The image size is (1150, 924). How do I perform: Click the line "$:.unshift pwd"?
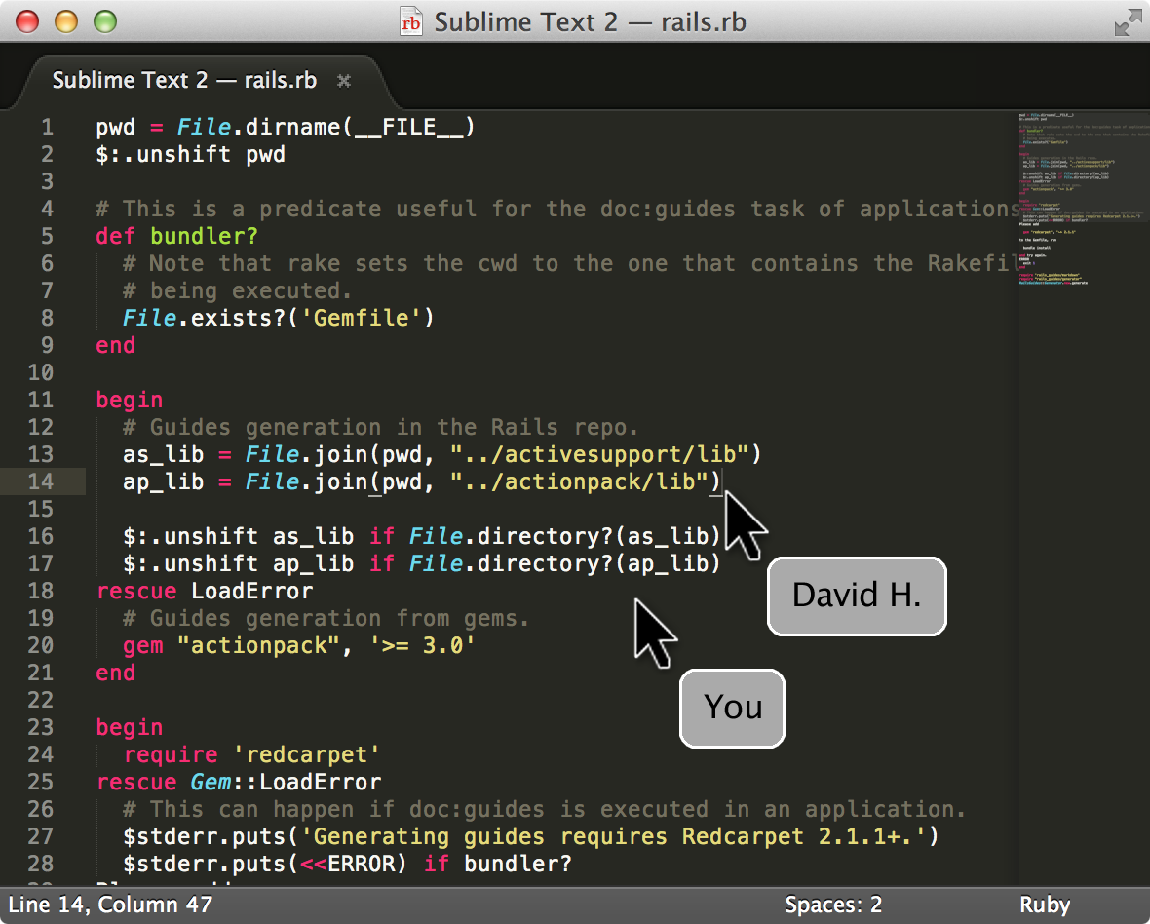pos(191,155)
